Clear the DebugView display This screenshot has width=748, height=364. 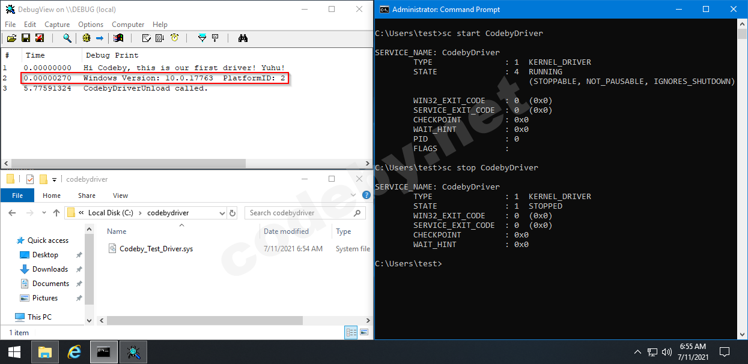pos(146,38)
